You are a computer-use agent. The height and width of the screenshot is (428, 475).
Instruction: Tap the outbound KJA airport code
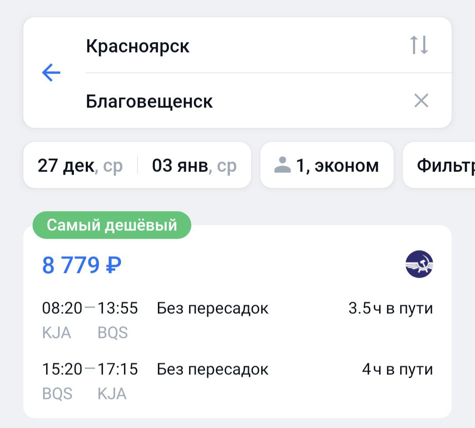(56, 333)
